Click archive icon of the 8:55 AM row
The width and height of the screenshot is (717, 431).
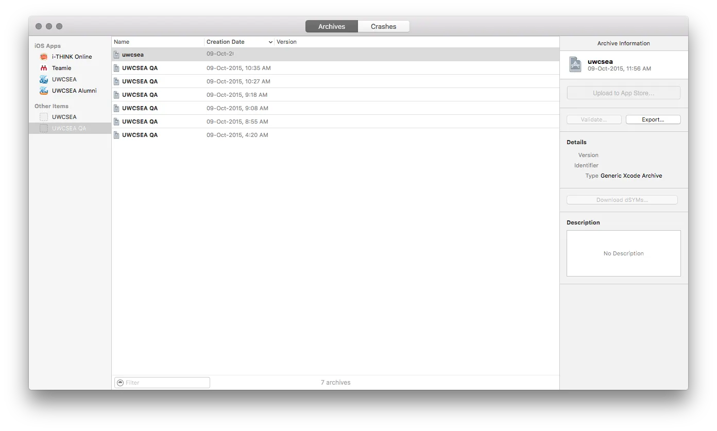coord(116,122)
